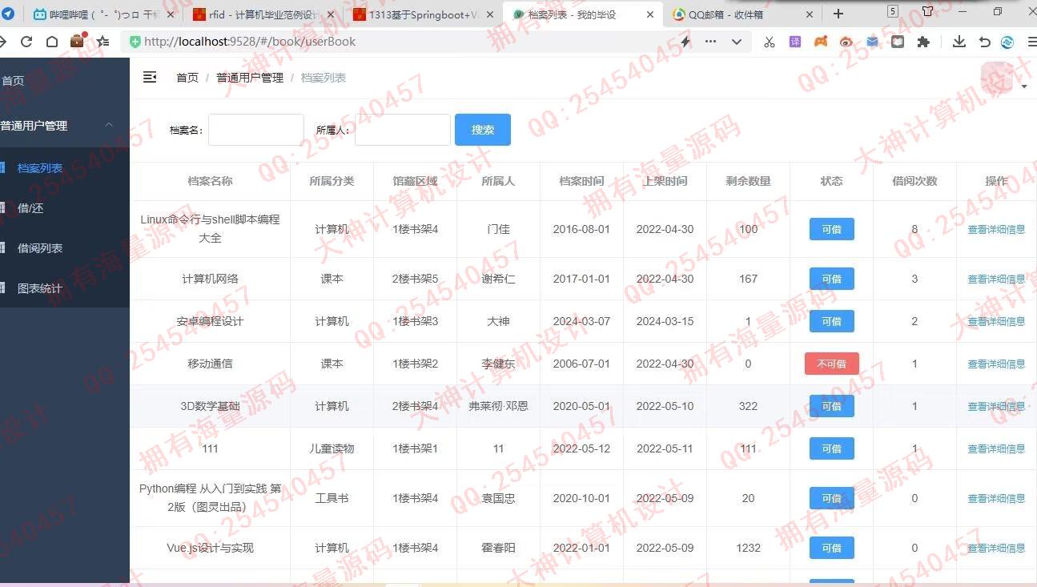Open the address bar dropdown chevron
This screenshot has width=1037, height=587.
pyautogui.click(x=736, y=42)
